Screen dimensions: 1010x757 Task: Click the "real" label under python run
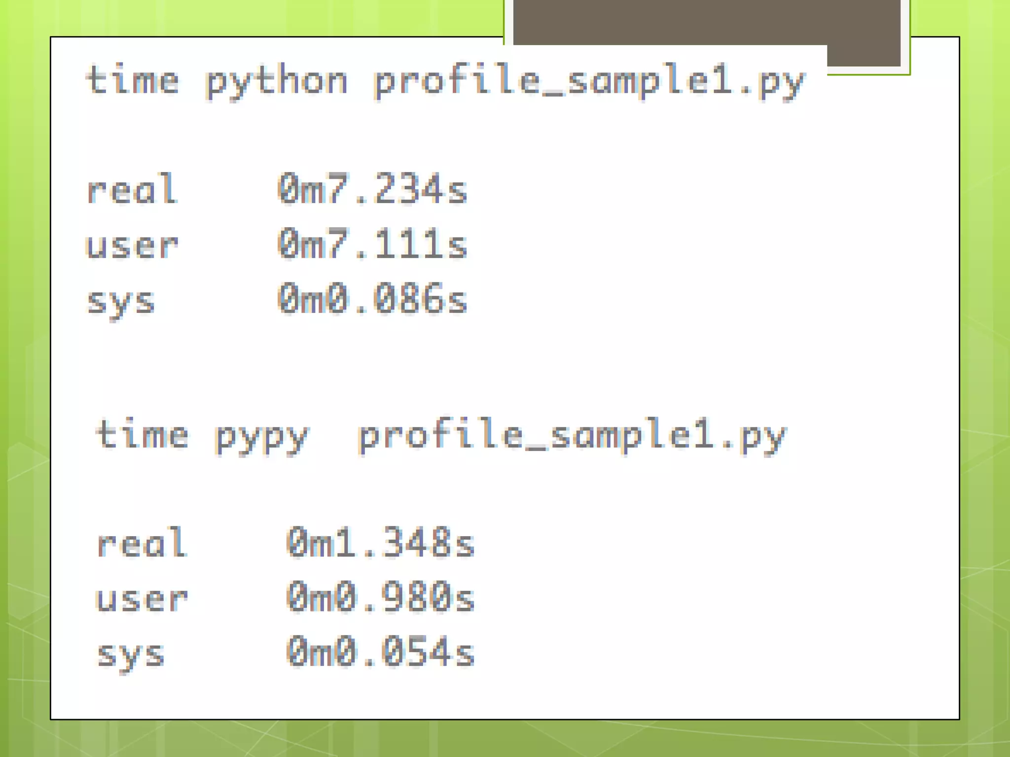point(131,190)
